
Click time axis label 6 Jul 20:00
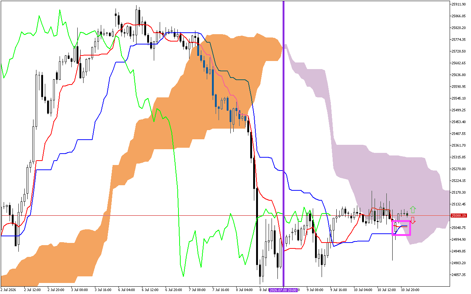pos(174,290)
